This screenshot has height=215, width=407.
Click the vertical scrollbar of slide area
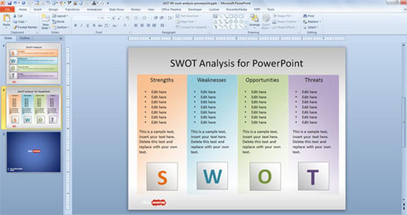pyautogui.click(x=404, y=122)
